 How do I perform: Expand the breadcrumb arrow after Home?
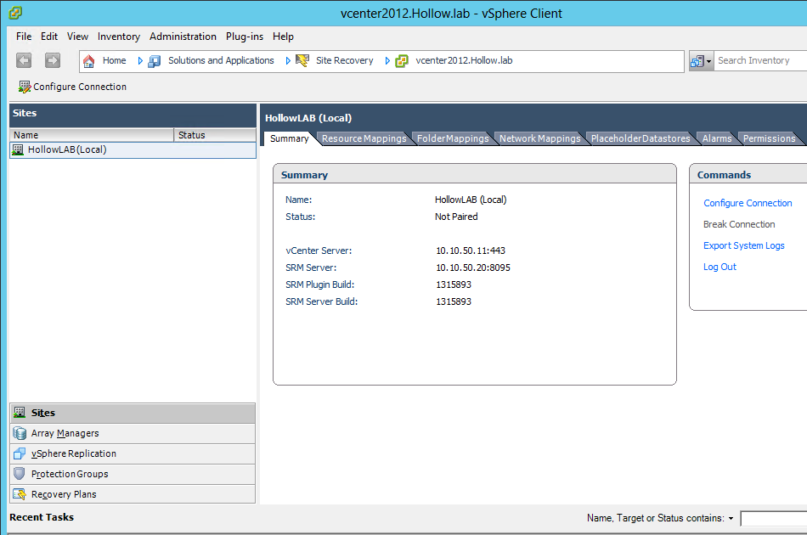(140, 60)
